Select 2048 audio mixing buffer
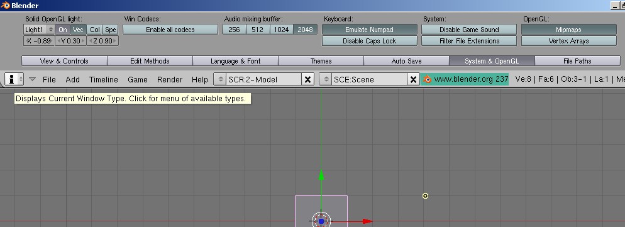Viewport: 625px width, 227px height. click(x=306, y=30)
